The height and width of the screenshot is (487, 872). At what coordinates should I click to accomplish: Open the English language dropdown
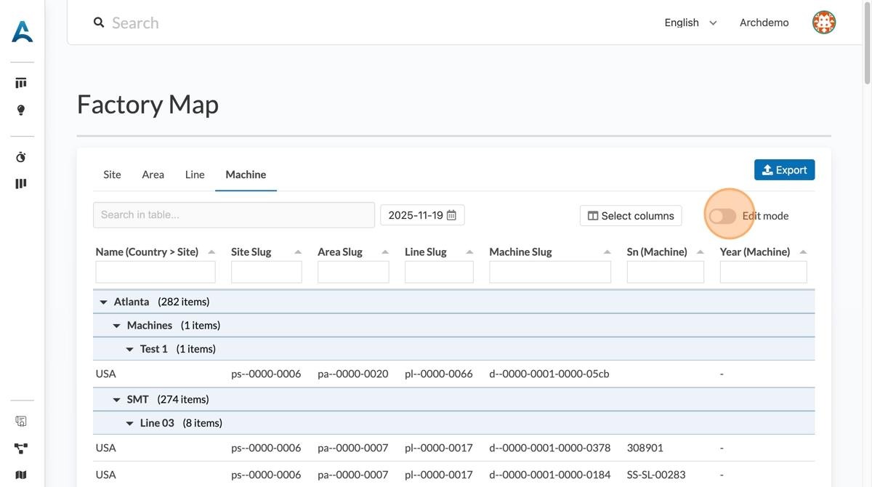coord(690,23)
